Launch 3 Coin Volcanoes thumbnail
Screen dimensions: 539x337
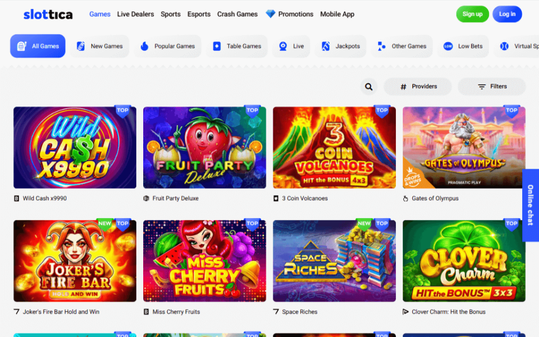(x=334, y=147)
